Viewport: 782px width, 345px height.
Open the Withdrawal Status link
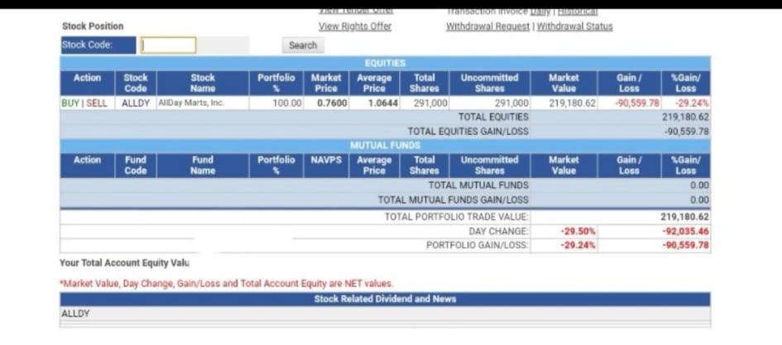(574, 26)
